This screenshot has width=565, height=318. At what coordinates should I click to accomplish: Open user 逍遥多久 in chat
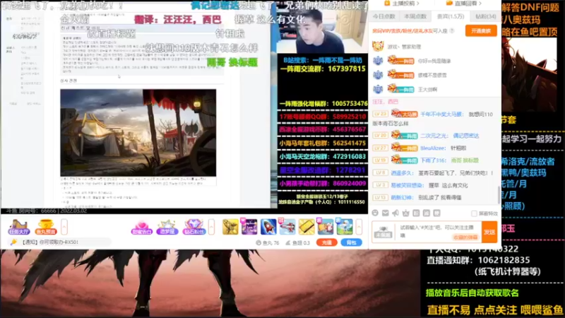(x=402, y=173)
